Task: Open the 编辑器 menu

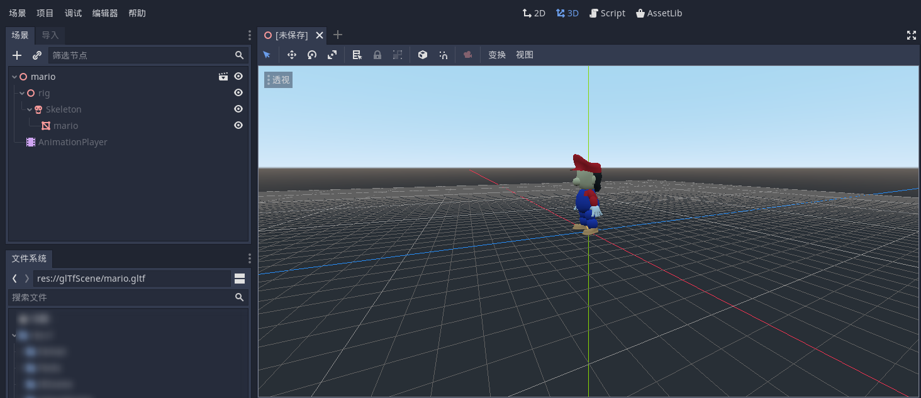Action: tap(105, 13)
